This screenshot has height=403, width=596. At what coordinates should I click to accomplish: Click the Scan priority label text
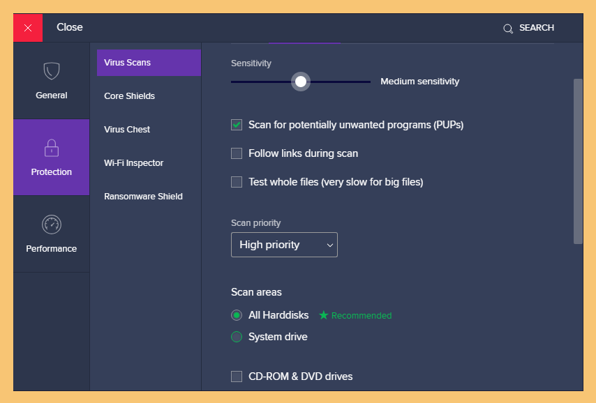tap(256, 223)
